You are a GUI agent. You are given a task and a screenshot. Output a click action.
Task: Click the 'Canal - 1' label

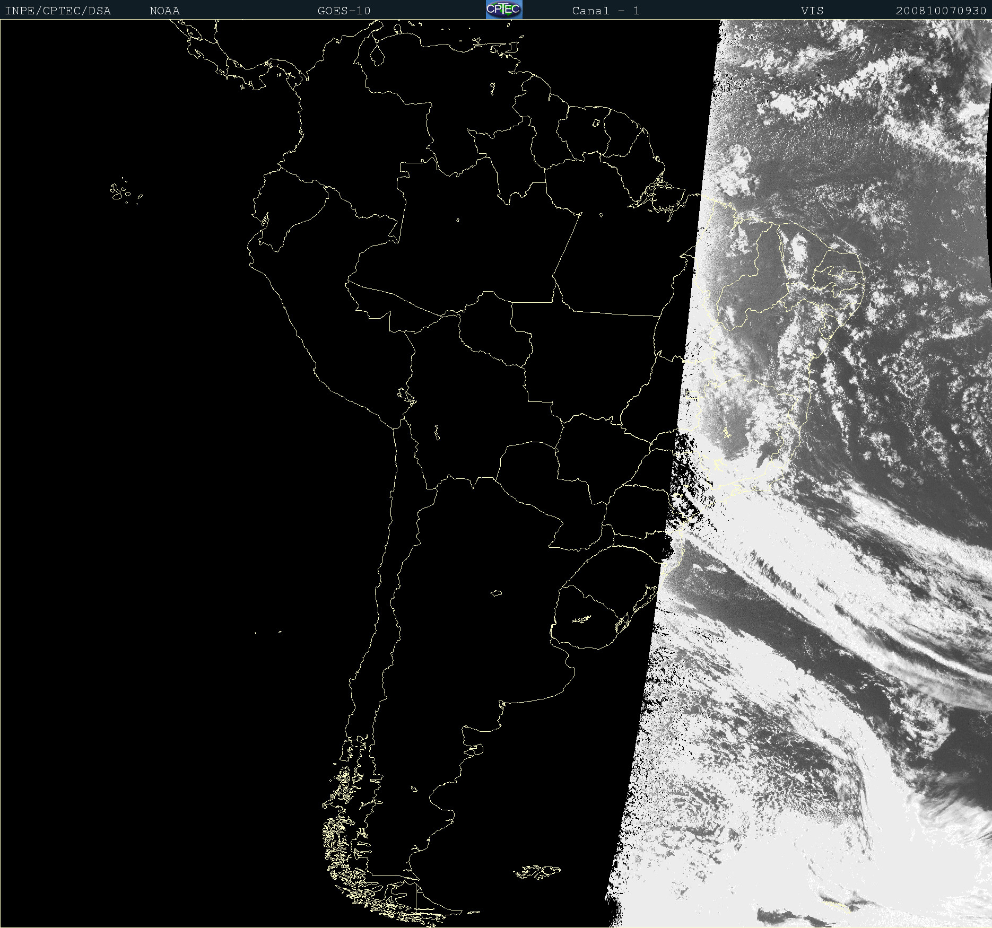click(606, 11)
